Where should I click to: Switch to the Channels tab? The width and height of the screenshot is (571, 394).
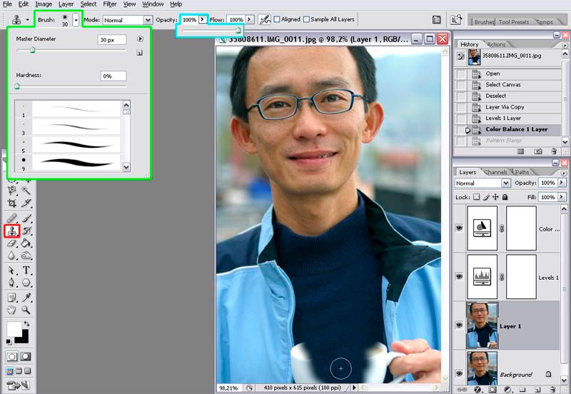click(495, 172)
